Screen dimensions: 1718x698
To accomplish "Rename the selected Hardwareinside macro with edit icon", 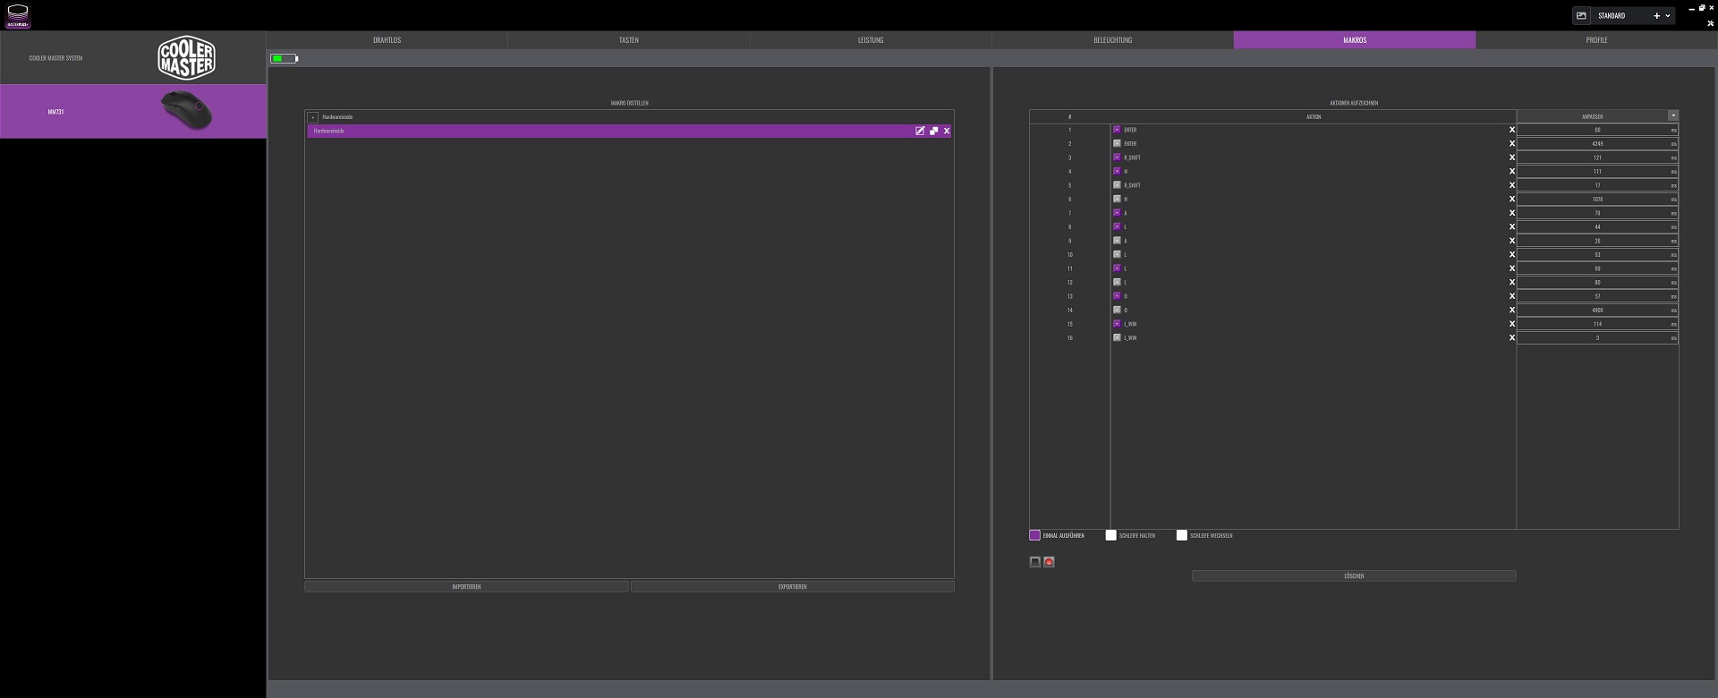I will [920, 131].
